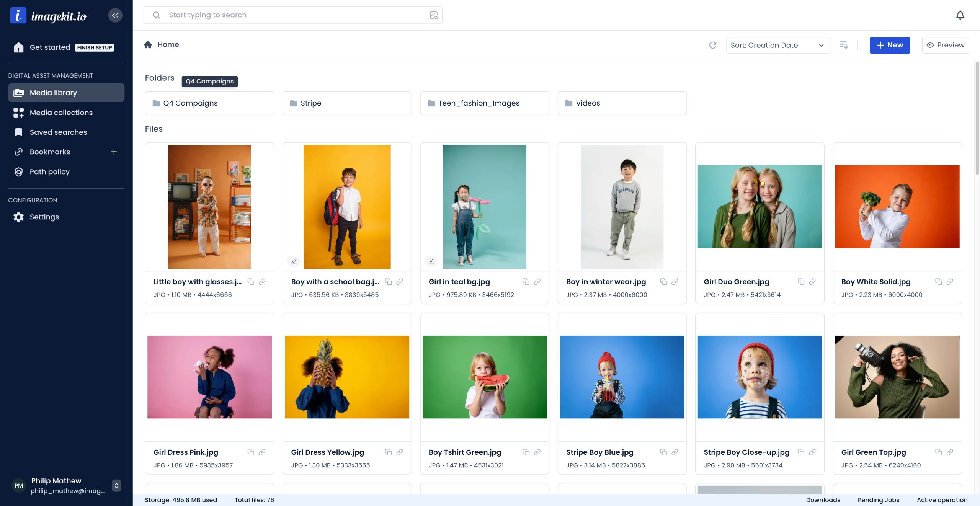The width and height of the screenshot is (980, 506).
Task: Open Girl Duo Green.jpg thumbnail
Action: coord(759,207)
